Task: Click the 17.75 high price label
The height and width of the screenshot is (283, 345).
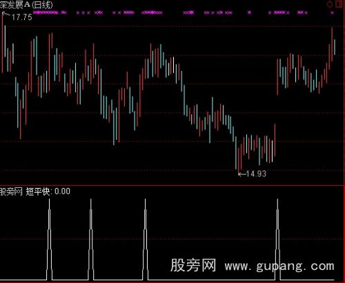Action: [22, 17]
